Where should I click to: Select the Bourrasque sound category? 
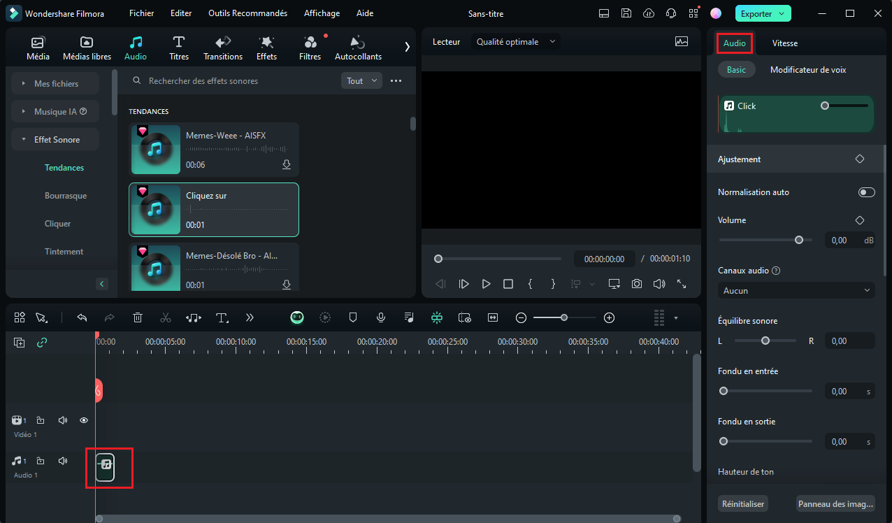coord(66,196)
